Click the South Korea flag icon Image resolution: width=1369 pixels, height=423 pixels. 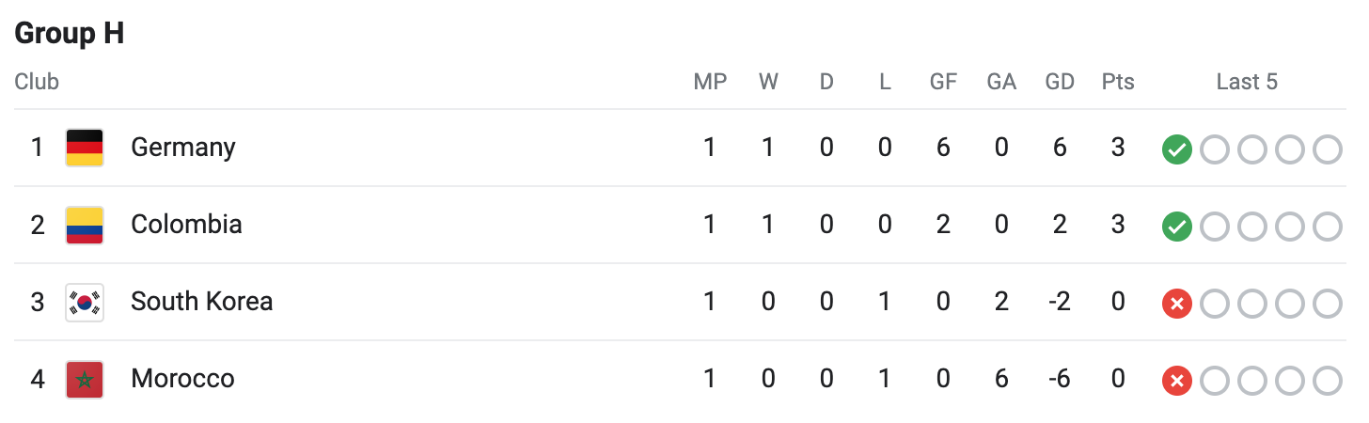pyautogui.click(x=85, y=302)
